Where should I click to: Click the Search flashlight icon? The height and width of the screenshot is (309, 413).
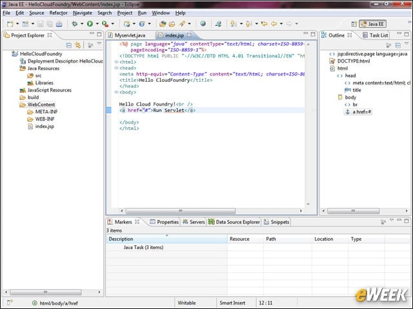pyautogui.click(x=182, y=24)
